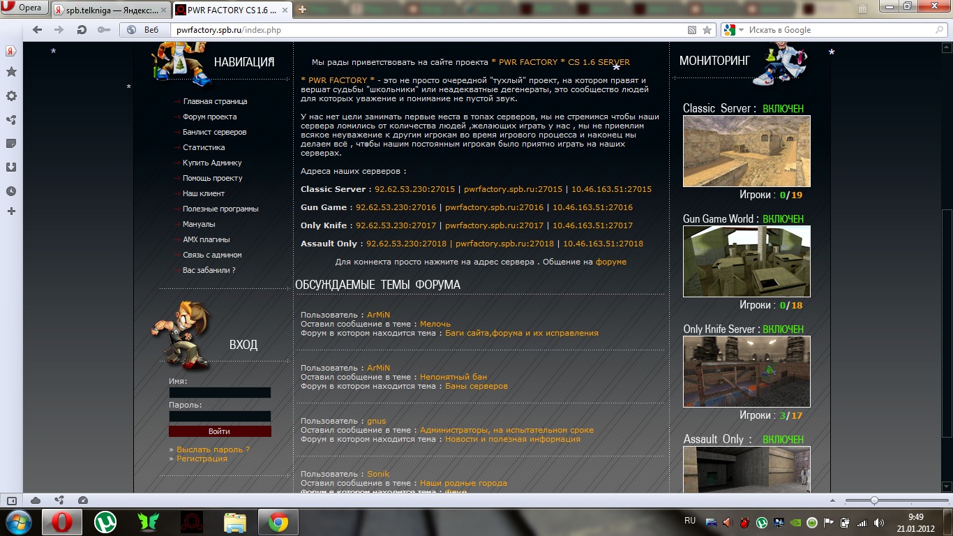Open the Регистрация link
The height and width of the screenshot is (536, 953).
(202, 459)
